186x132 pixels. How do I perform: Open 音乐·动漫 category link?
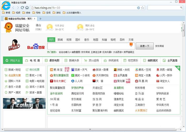(x=13, y=87)
